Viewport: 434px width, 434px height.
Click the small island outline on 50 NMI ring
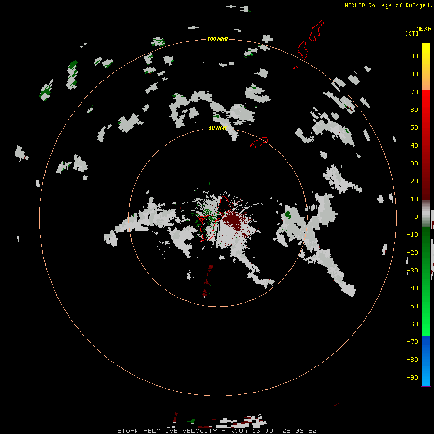[x=259, y=142]
